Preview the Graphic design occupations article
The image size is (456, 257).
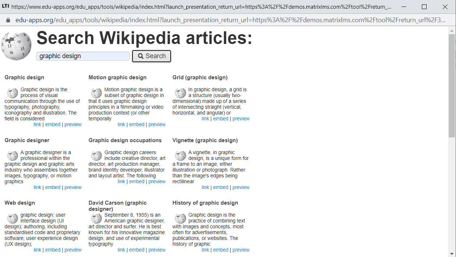pyautogui.click(x=157, y=181)
